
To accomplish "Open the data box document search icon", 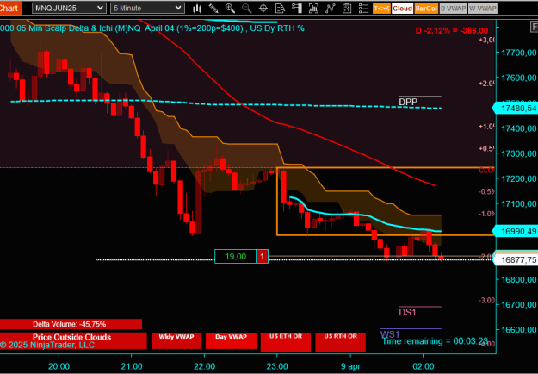I will (x=280, y=9).
